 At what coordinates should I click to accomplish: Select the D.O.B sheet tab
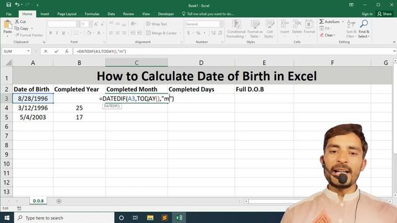38,201
